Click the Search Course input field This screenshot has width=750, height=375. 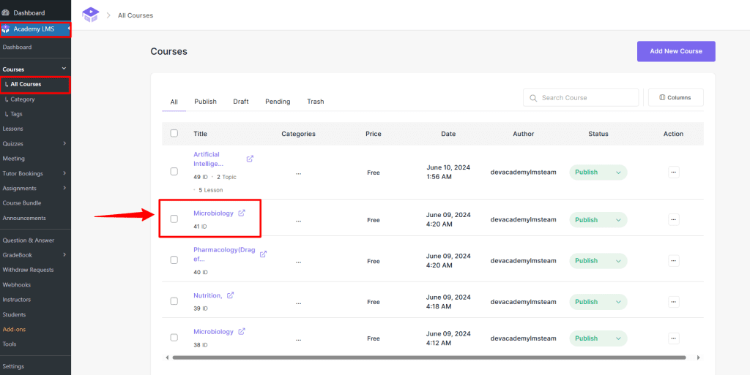pyautogui.click(x=586, y=97)
